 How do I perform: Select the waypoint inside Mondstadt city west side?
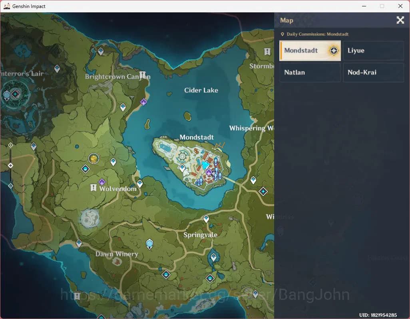point(182,168)
